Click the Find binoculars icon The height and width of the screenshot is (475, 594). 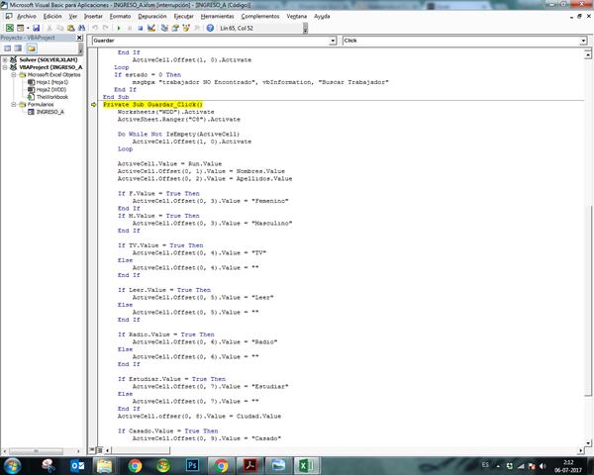coord(84,28)
